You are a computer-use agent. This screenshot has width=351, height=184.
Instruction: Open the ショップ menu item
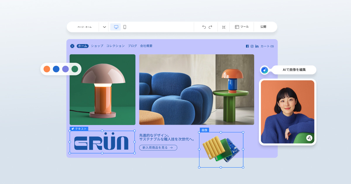[x=97, y=46]
